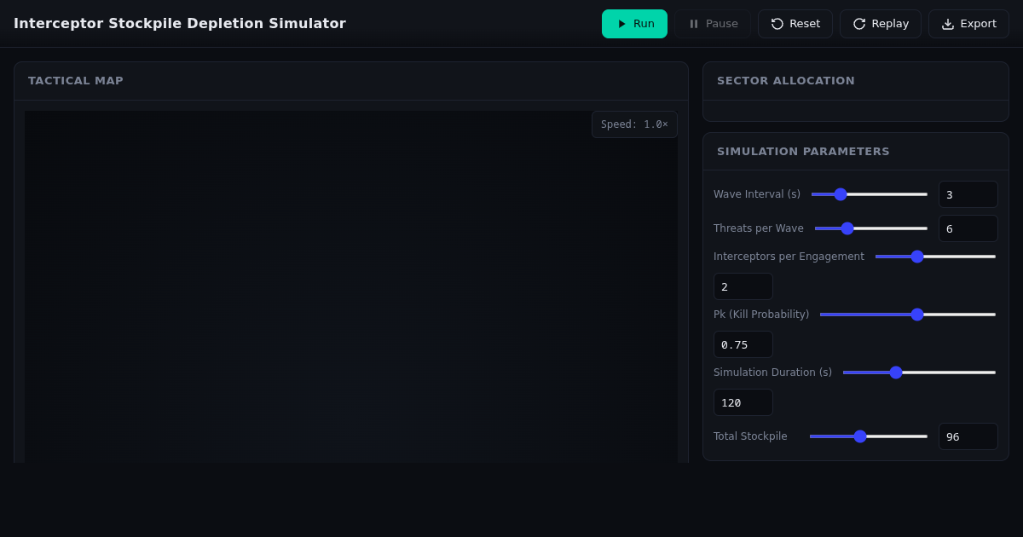Click the Pk (Kill Probability) label
The width and height of the screenshot is (1023, 537).
pyautogui.click(x=761, y=315)
